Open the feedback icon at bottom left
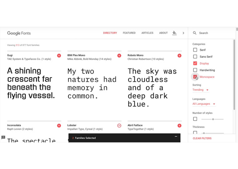Viewport: 238px width, 169px height. click(x=3, y=137)
